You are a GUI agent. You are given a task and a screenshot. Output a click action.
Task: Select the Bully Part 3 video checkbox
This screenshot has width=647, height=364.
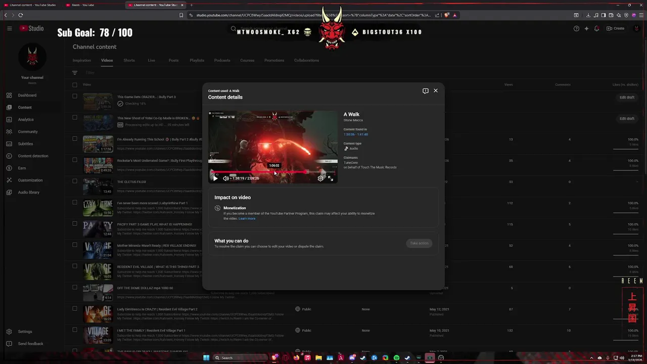[75, 96]
